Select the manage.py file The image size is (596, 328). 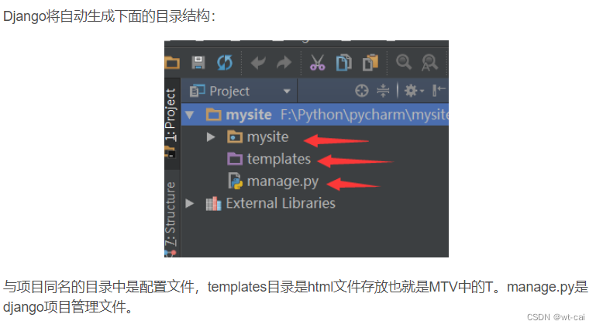coord(274,181)
